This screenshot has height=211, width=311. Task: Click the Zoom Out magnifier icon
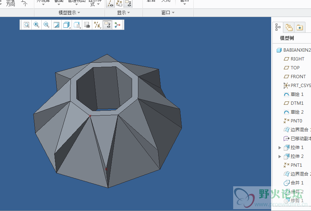click(x=46, y=25)
